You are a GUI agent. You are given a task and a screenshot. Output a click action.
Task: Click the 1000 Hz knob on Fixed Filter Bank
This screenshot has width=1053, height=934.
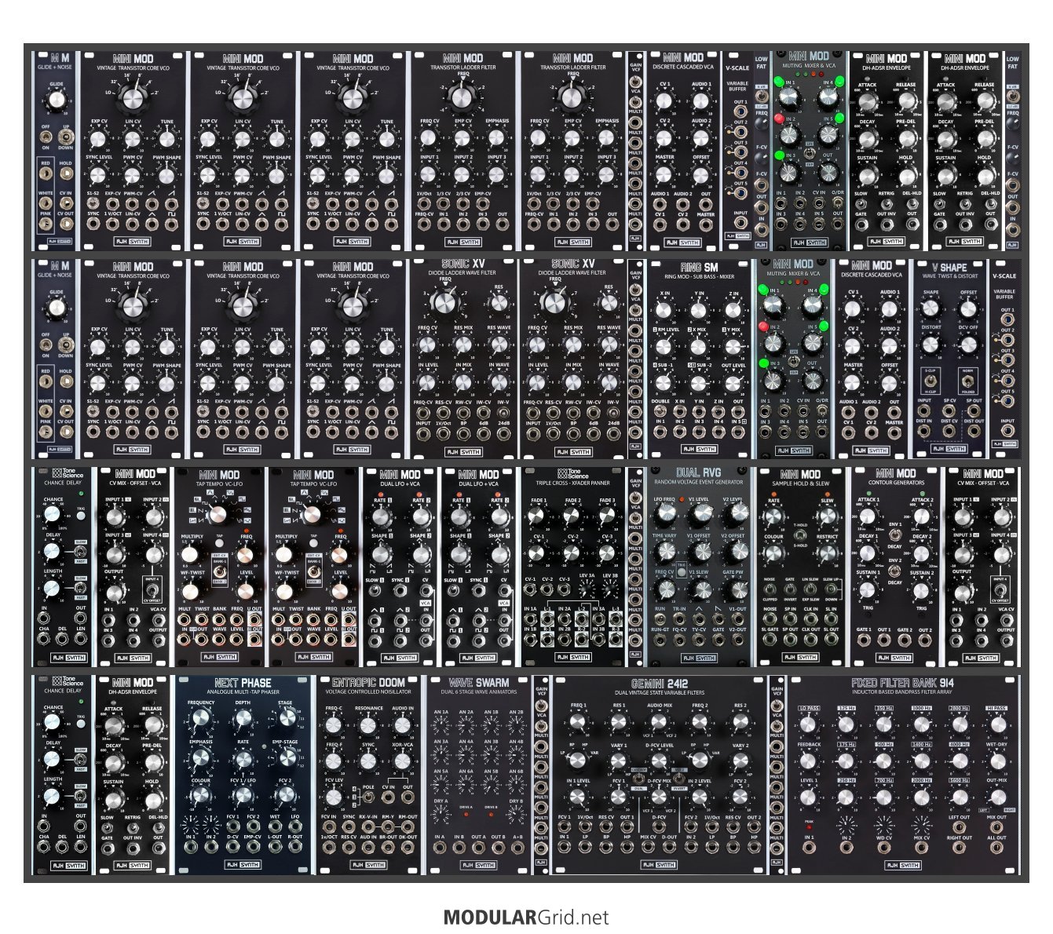[921, 724]
